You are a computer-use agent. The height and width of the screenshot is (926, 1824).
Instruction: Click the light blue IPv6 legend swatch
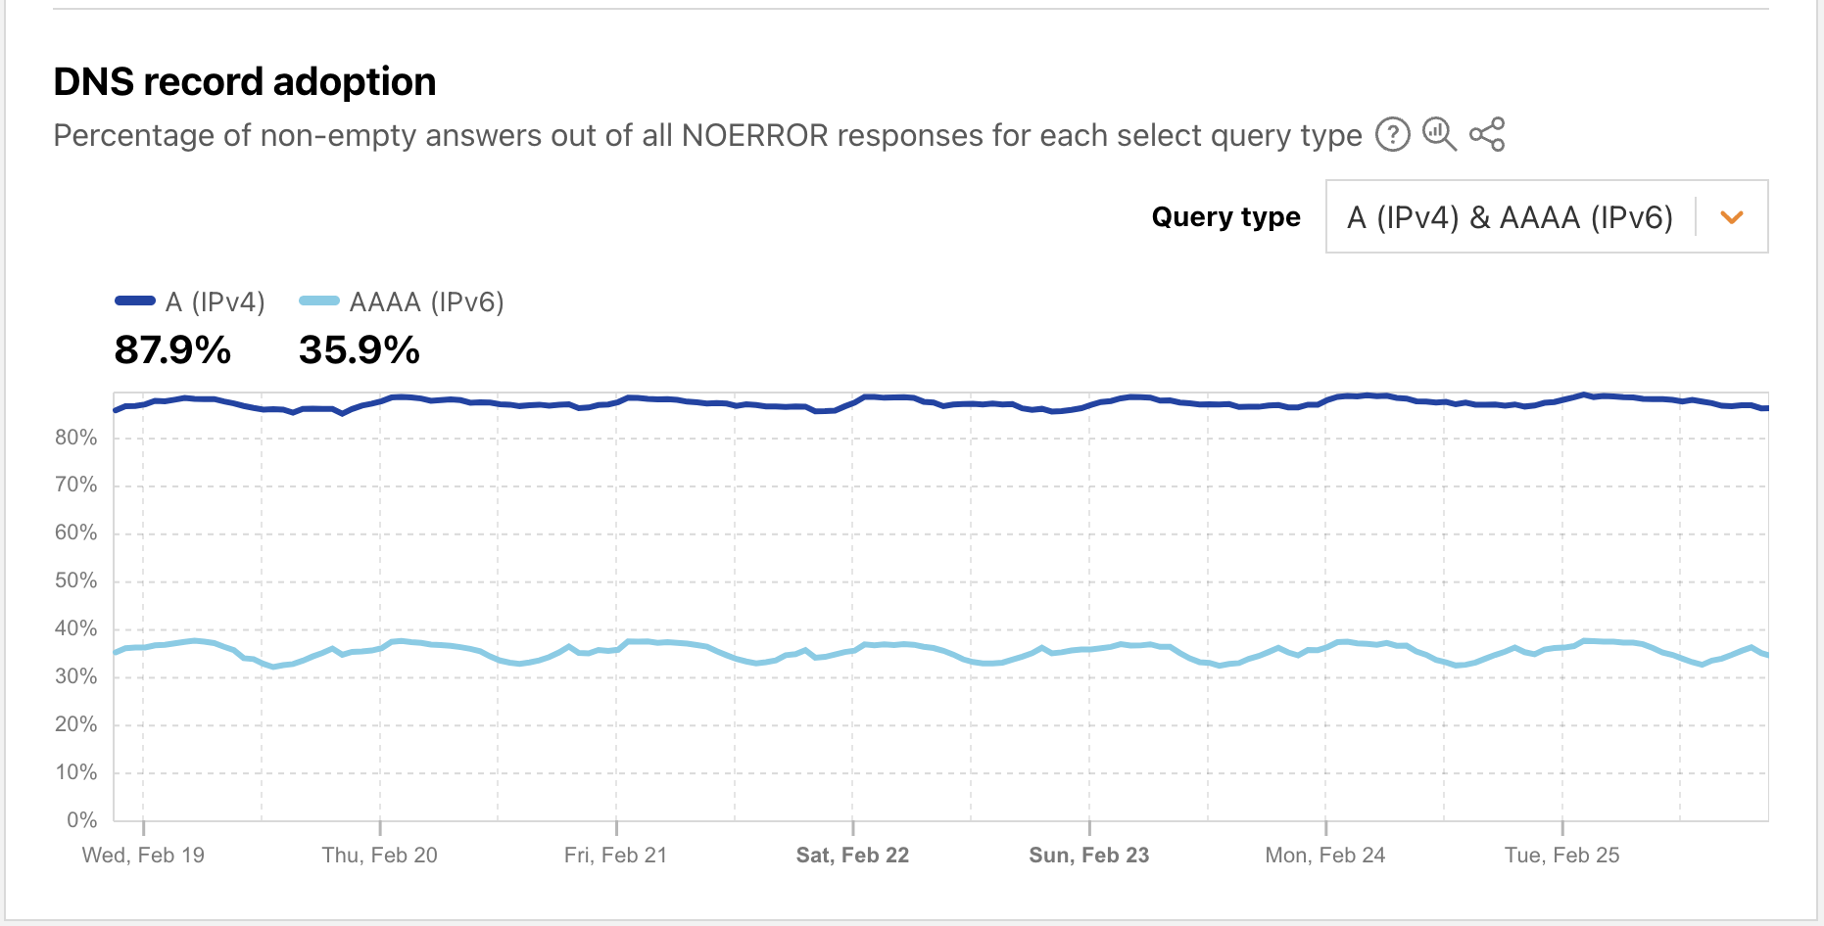coord(319,301)
